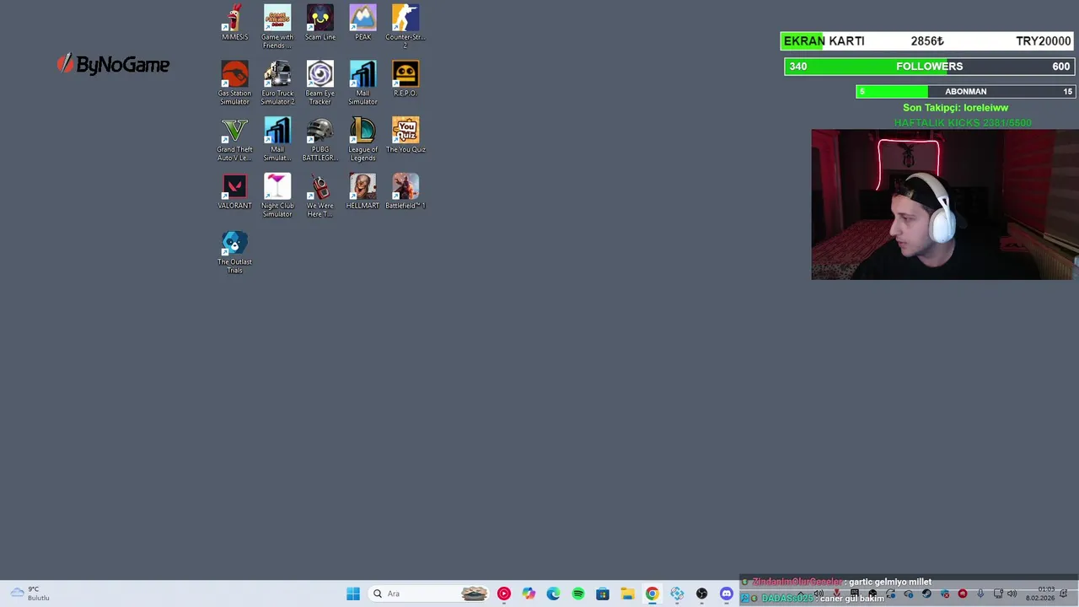This screenshot has width=1079, height=607.
Task: Open the HELLMART desktop icon
Action: (363, 191)
